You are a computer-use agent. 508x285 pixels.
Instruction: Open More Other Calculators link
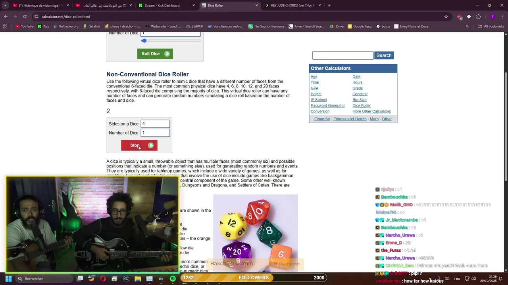pyautogui.click(x=371, y=111)
